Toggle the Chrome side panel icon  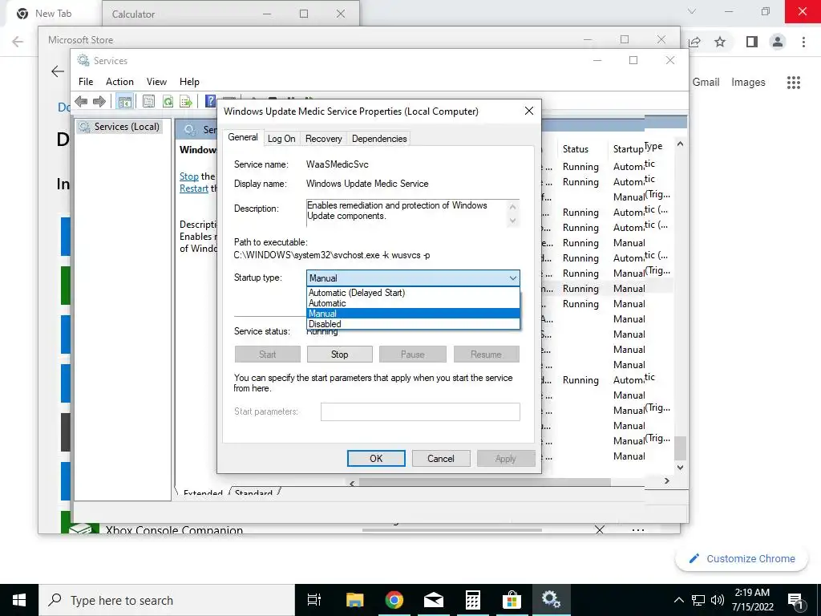[752, 42]
